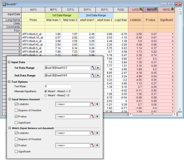This screenshot has width=184, height=166.
Task: Uncheck P-value under Welch section
Action: (16, 146)
